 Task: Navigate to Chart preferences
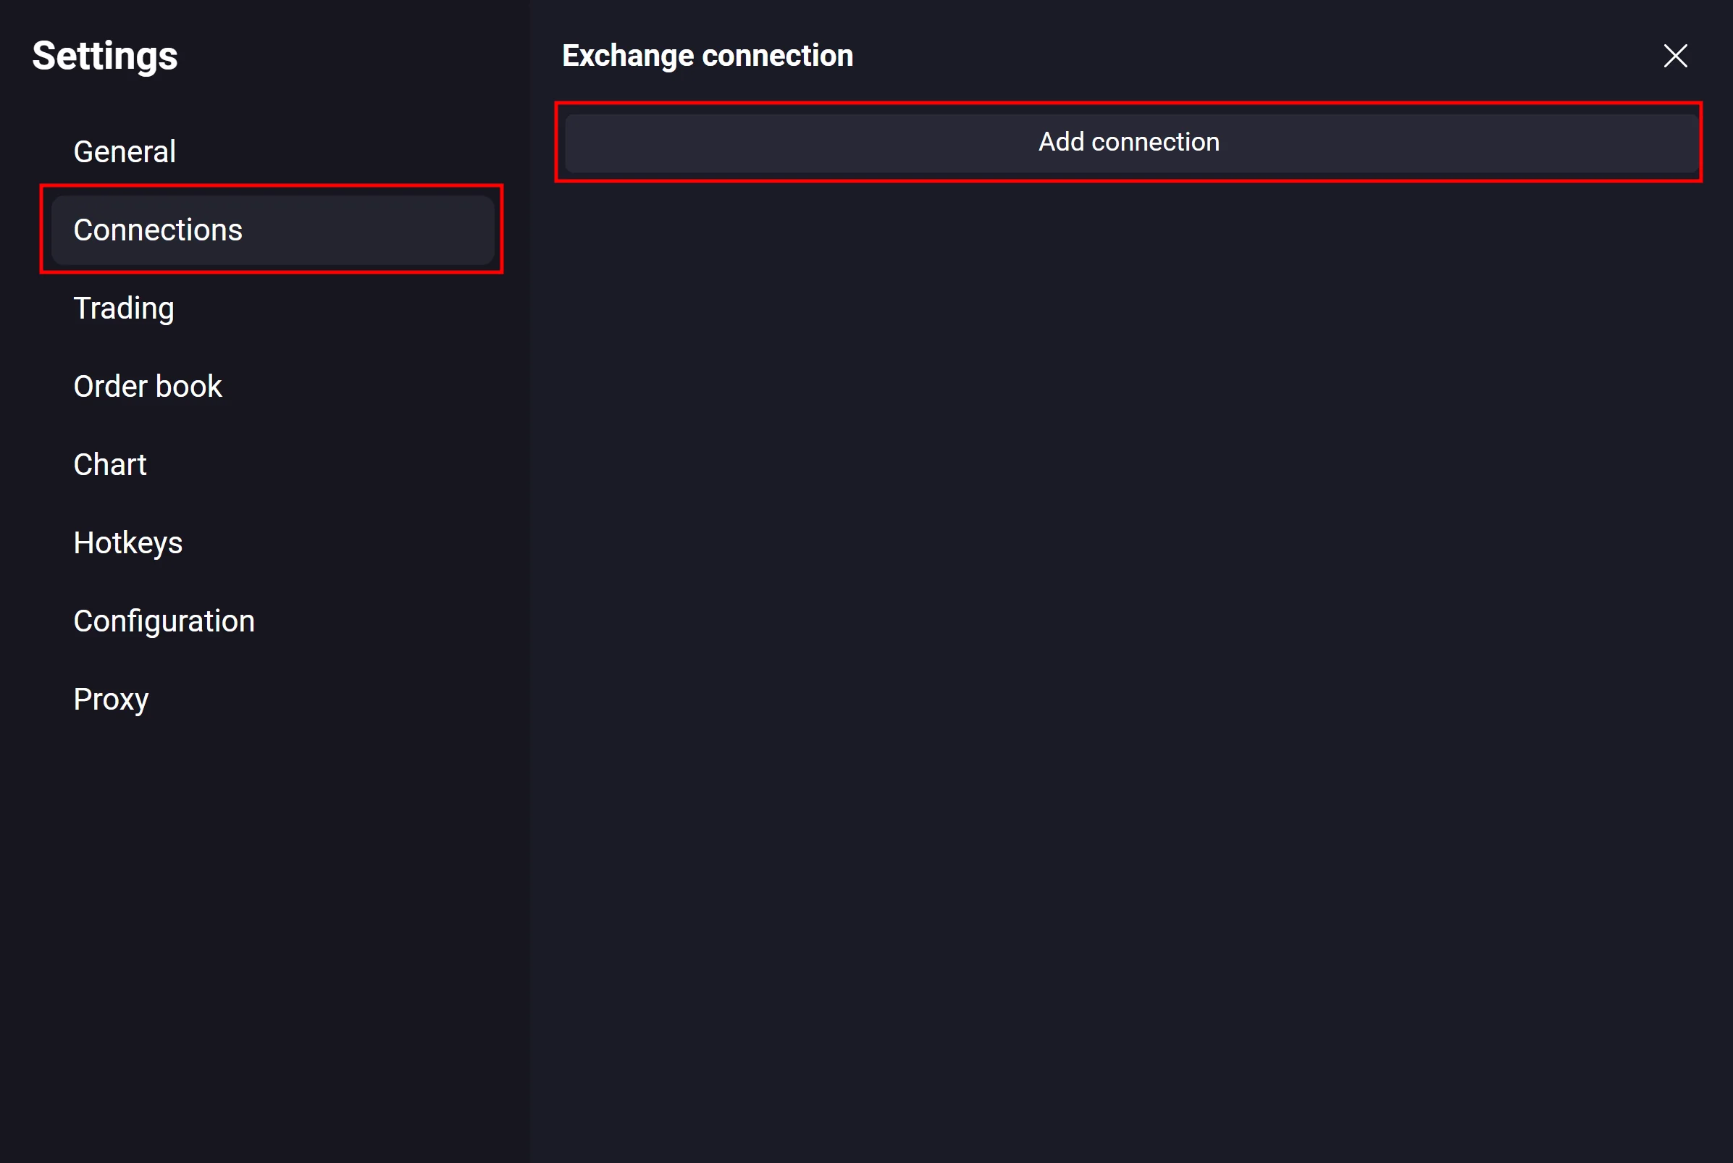(110, 465)
